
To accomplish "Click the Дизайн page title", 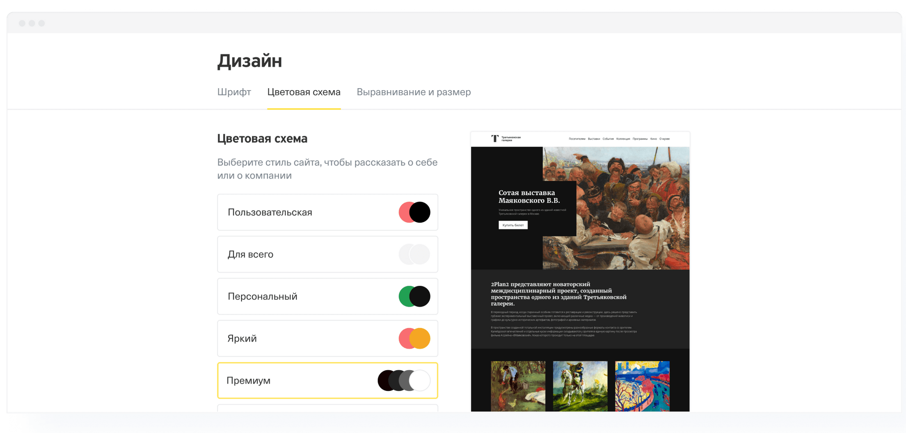I will (x=249, y=61).
